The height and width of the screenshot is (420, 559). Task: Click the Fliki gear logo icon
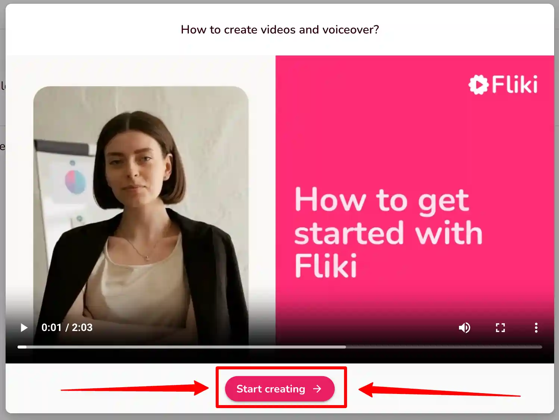point(478,85)
